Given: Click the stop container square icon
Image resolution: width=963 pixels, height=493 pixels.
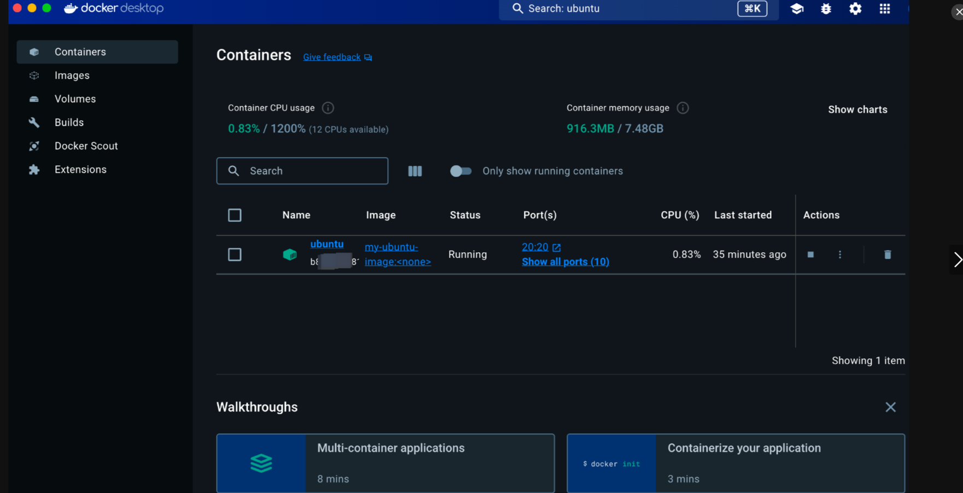Looking at the screenshot, I should tap(810, 254).
